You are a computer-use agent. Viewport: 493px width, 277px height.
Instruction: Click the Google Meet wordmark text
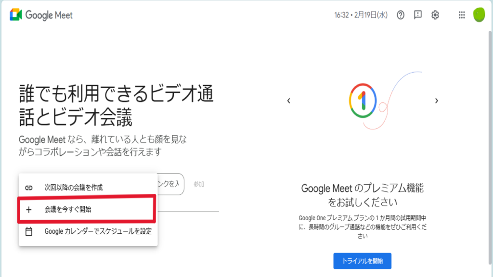pos(49,15)
